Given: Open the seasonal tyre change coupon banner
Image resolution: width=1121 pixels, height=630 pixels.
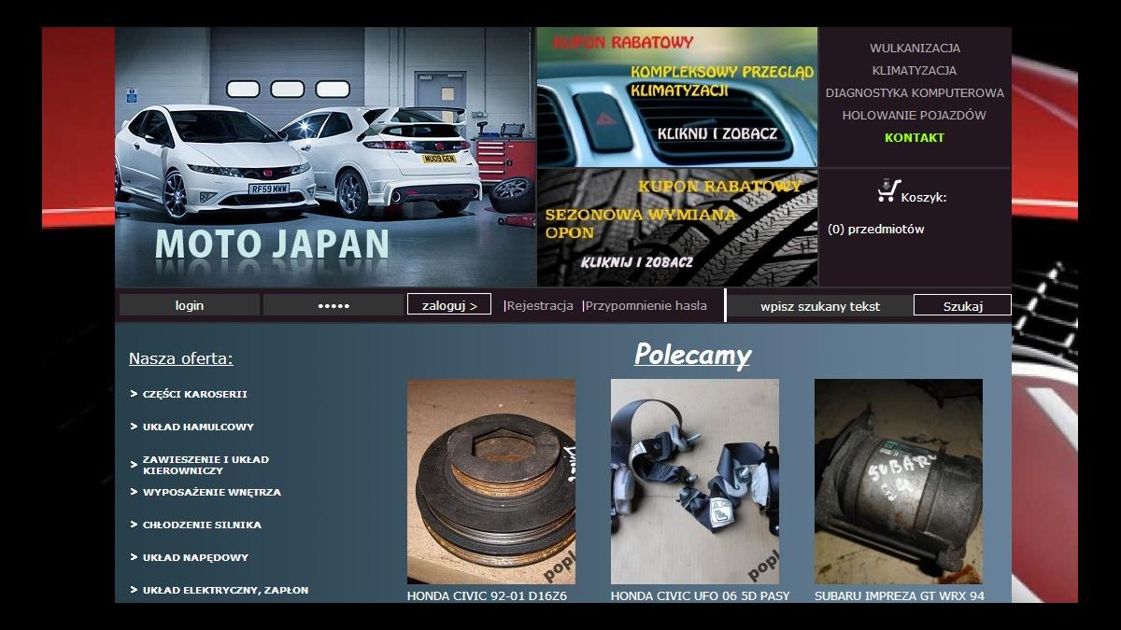Looking at the screenshot, I should click(x=677, y=228).
